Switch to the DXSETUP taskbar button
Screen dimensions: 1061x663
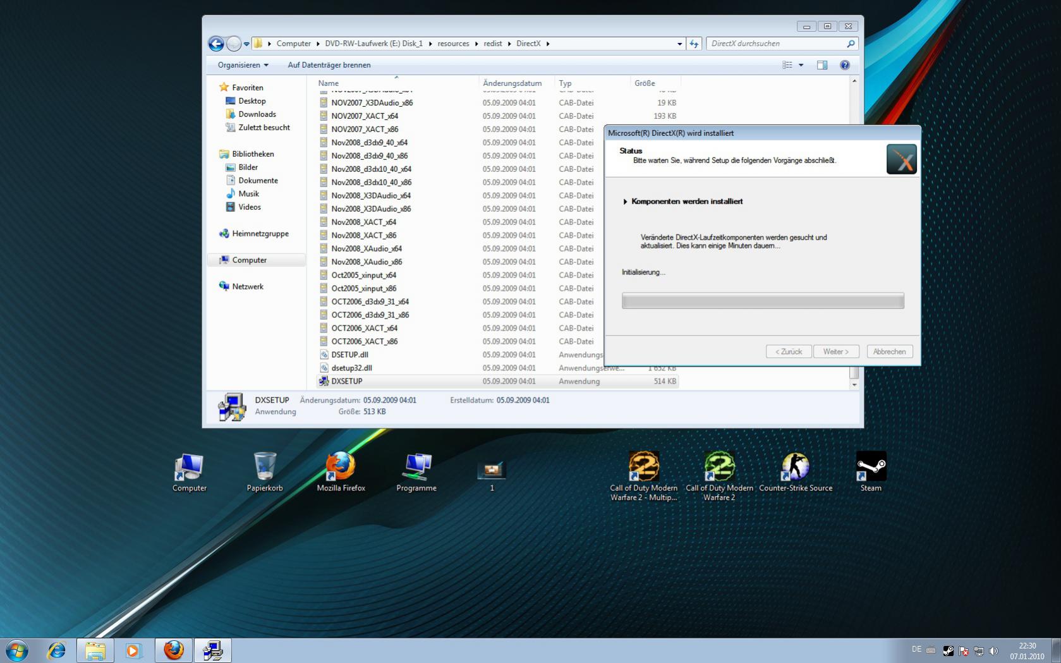212,650
